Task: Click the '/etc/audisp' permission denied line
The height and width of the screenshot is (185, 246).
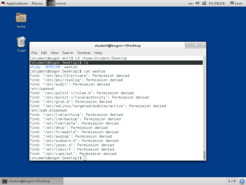Action: tap(71, 136)
